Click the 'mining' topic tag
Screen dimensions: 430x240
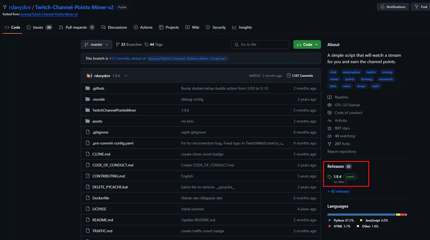387,72
